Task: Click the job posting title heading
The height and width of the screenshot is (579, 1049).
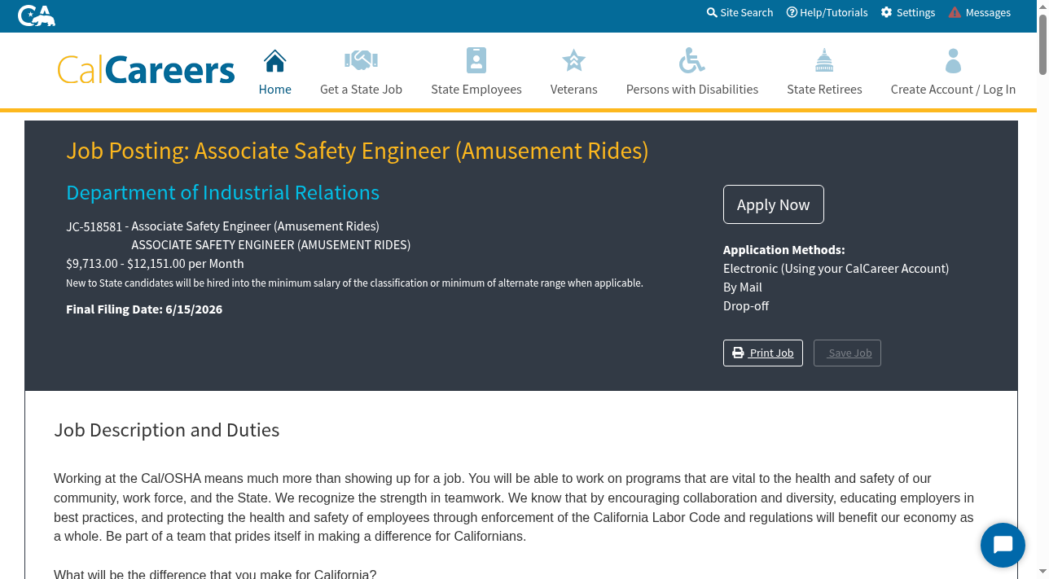Action: [358, 151]
